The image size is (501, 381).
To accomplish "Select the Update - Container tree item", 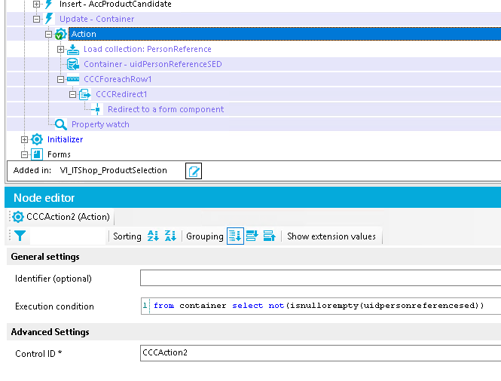I will coord(97,19).
